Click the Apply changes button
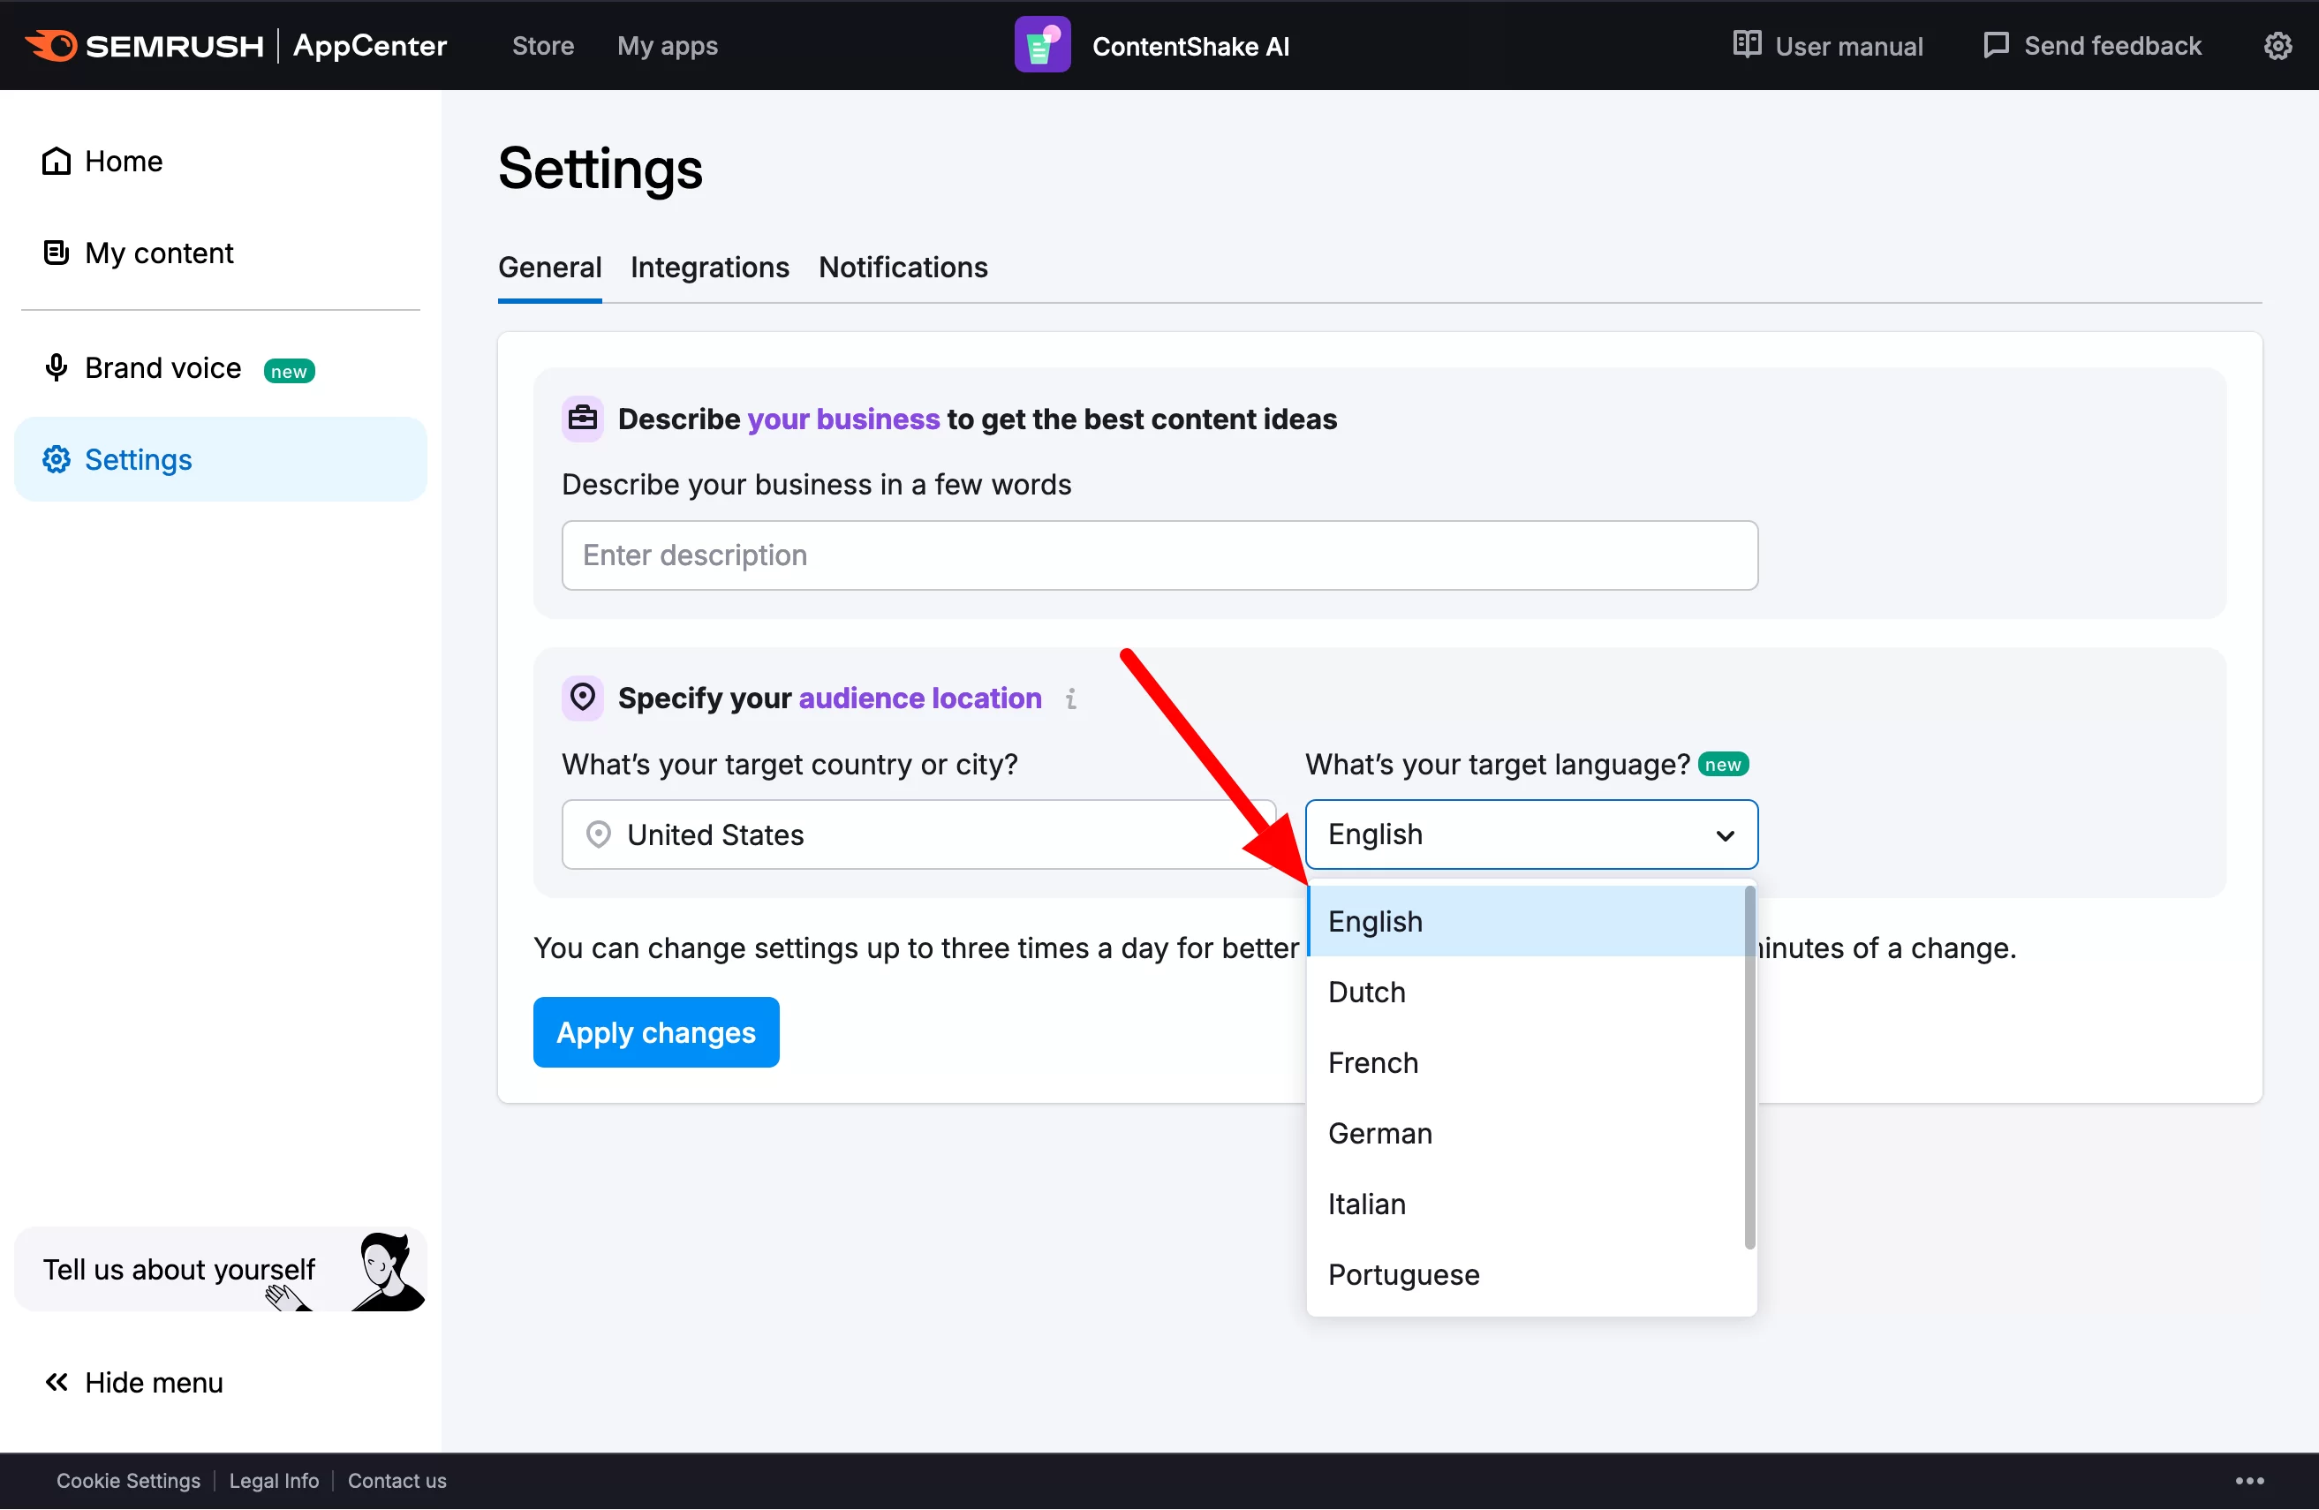The image size is (2319, 1510). (x=656, y=1031)
